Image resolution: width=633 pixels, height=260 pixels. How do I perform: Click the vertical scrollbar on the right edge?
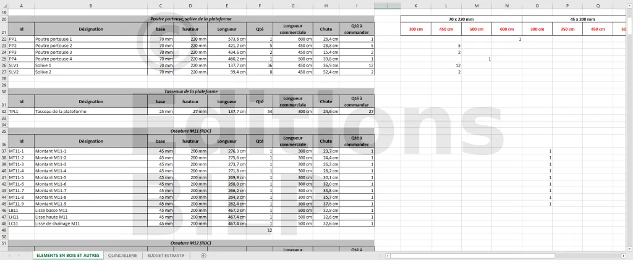click(629, 124)
